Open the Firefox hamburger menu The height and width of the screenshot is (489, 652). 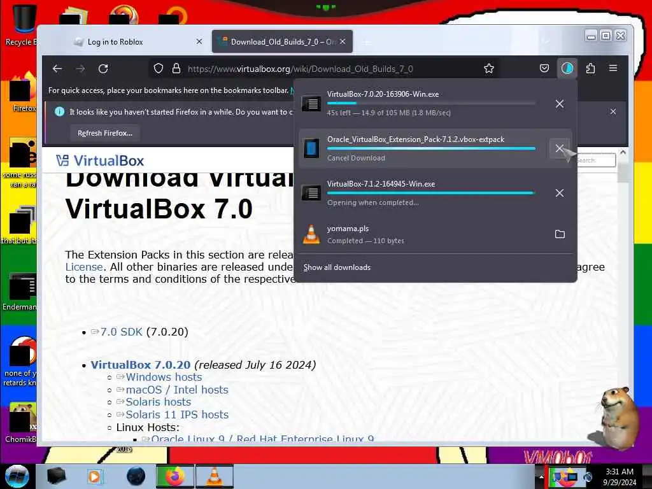613,68
